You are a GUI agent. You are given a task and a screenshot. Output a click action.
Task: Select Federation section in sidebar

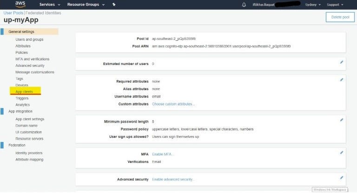click(17, 145)
